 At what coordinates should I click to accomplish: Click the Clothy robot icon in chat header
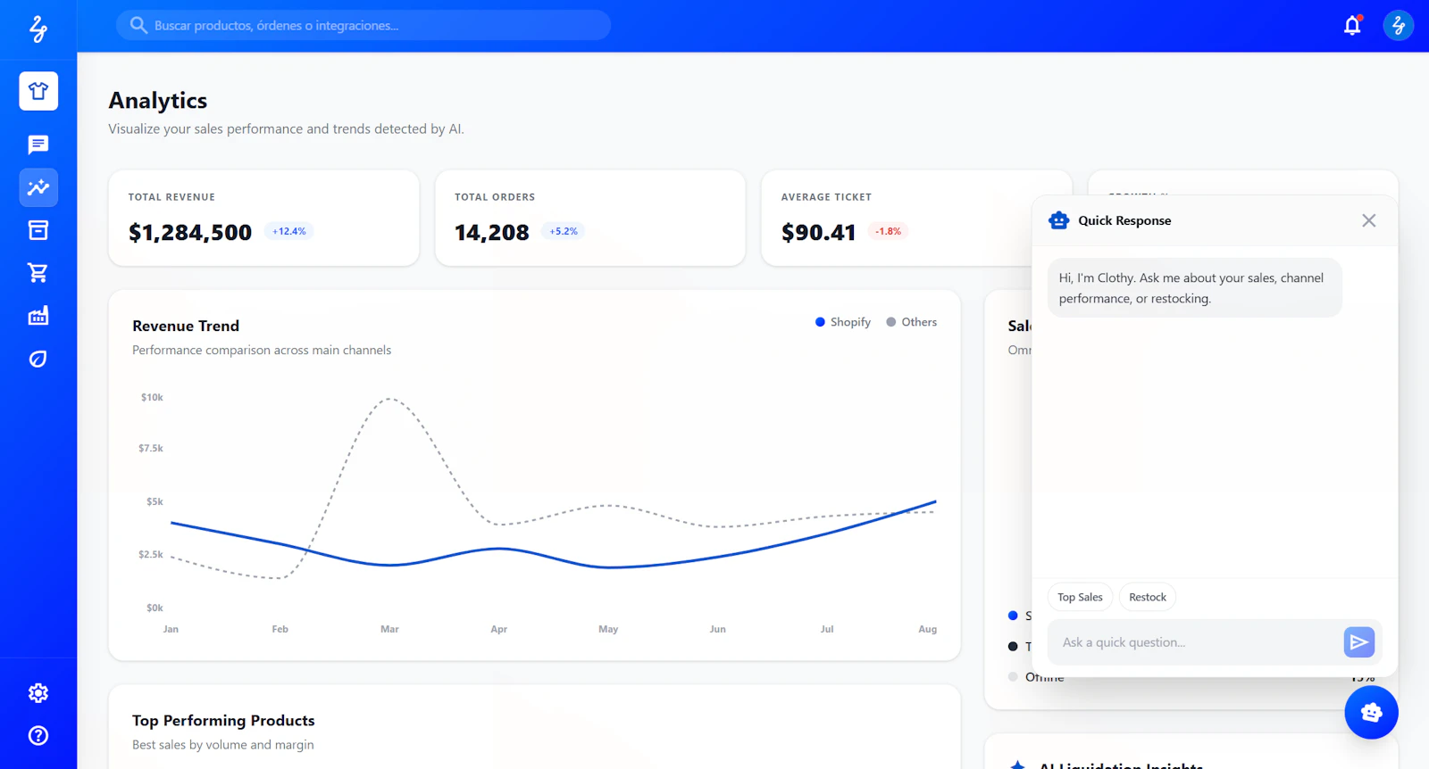click(x=1059, y=220)
